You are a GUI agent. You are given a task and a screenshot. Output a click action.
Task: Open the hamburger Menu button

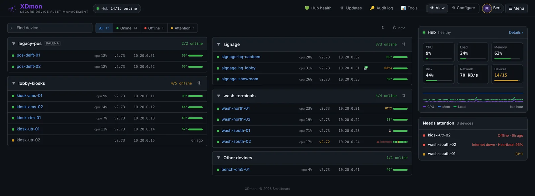click(x=516, y=8)
